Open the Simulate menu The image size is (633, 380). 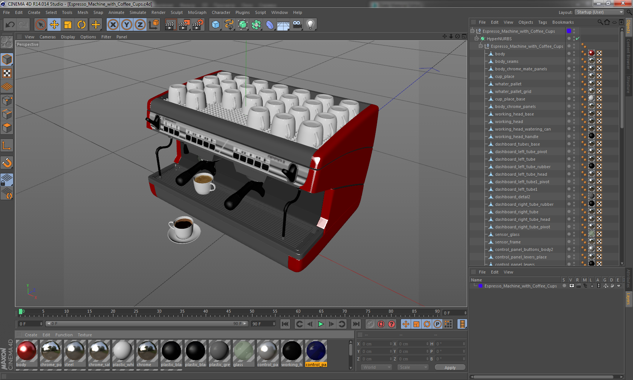coord(138,12)
